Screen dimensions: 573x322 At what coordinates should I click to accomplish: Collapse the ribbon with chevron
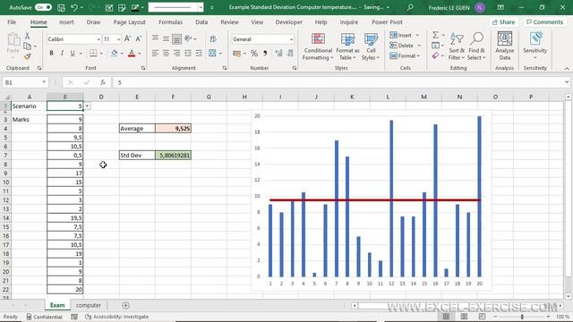[567, 68]
